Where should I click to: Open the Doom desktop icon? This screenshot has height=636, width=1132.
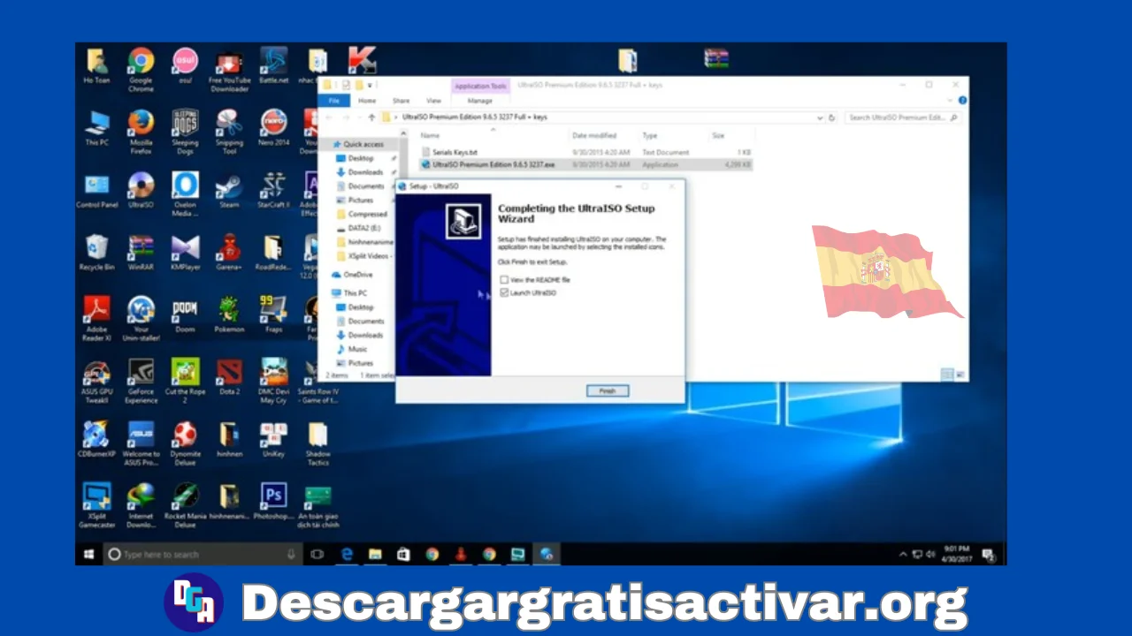point(185,315)
